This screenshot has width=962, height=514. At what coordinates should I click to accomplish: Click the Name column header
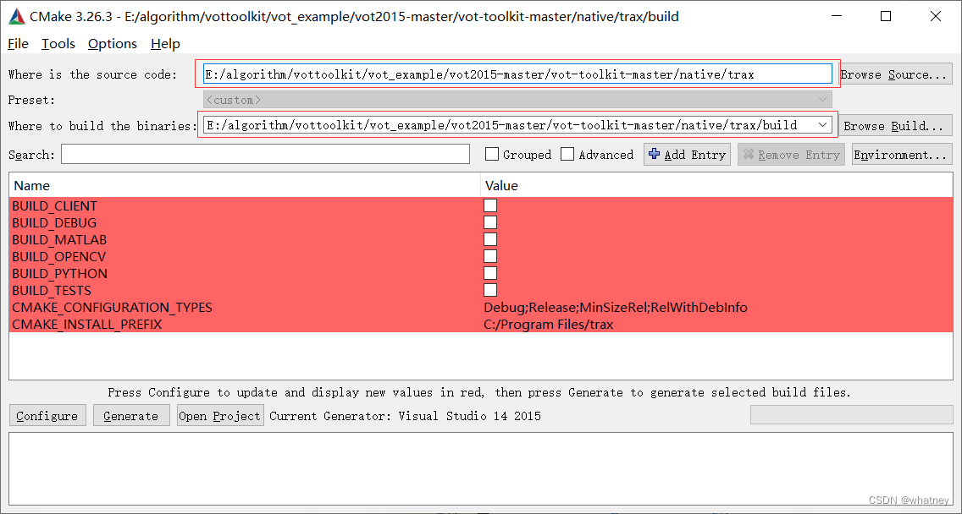(244, 185)
